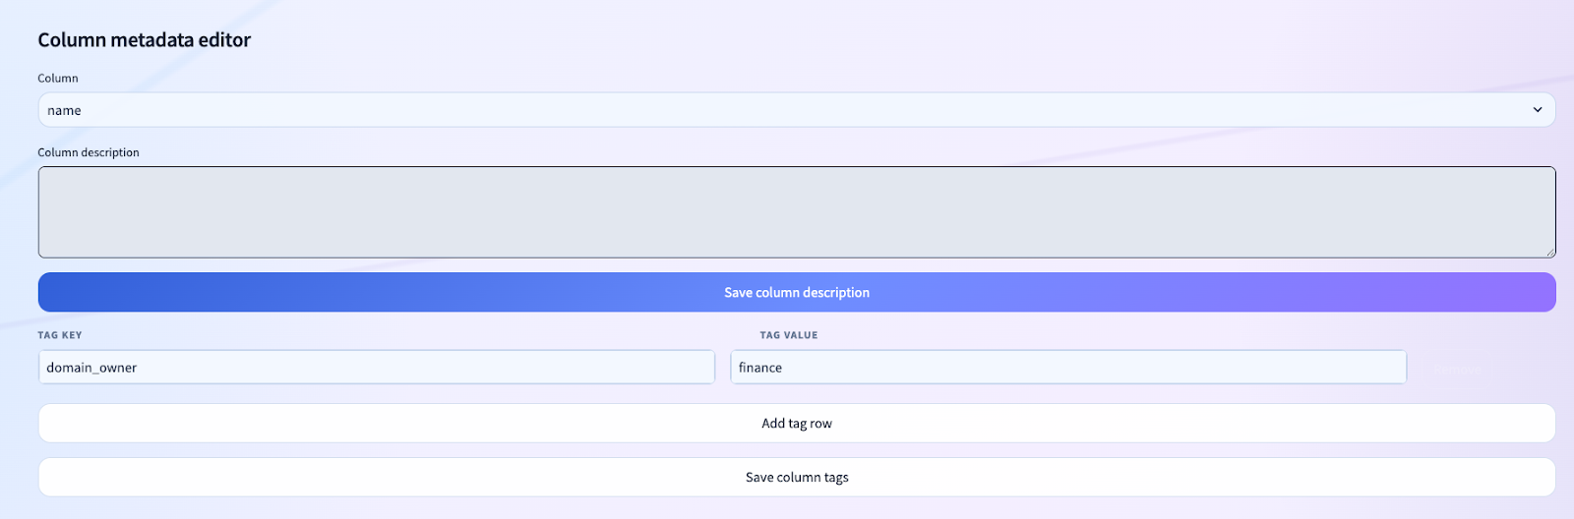Click the textarea resize handle corner
Image resolution: width=1574 pixels, height=519 pixels.
pos(1550,253)
